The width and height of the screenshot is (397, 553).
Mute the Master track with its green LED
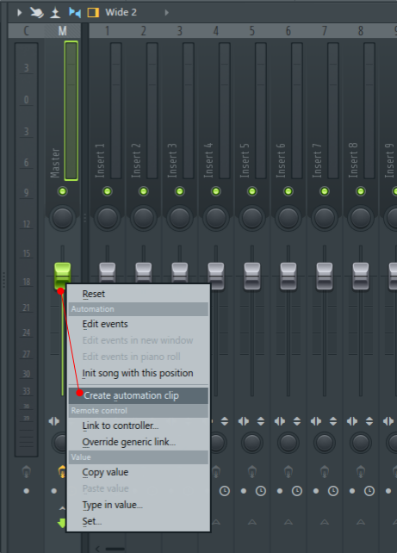(x=62, y=191)
